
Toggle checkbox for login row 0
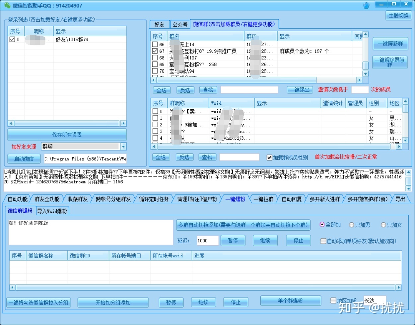[12, 40]
